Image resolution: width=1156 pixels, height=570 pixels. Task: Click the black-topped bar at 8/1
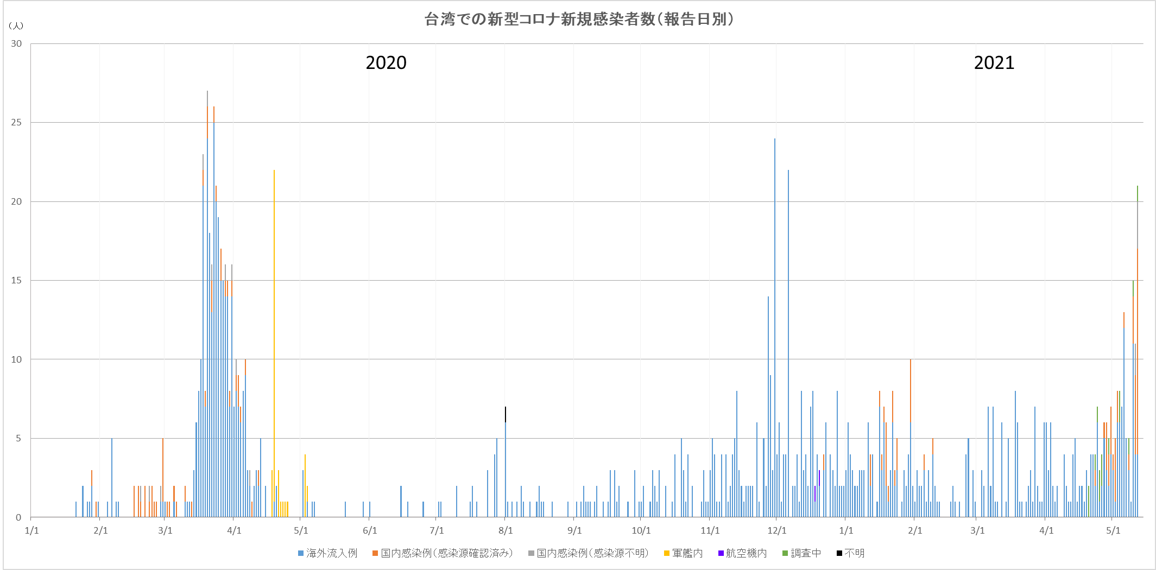click(x=506, y=461)
